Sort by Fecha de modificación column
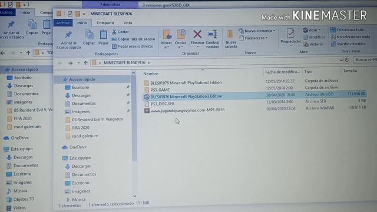Image resolution: width=377 pixels, height=212 pixels. (282, 72)
